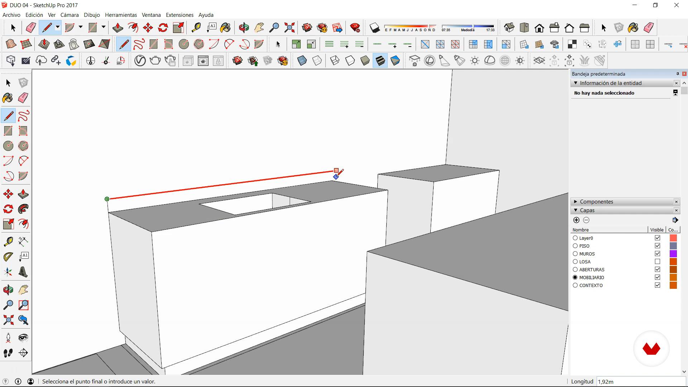Set MUROS as the active layer
Image resolution: width=688 pixels, height=387 pixels.
tap(575, 254)
